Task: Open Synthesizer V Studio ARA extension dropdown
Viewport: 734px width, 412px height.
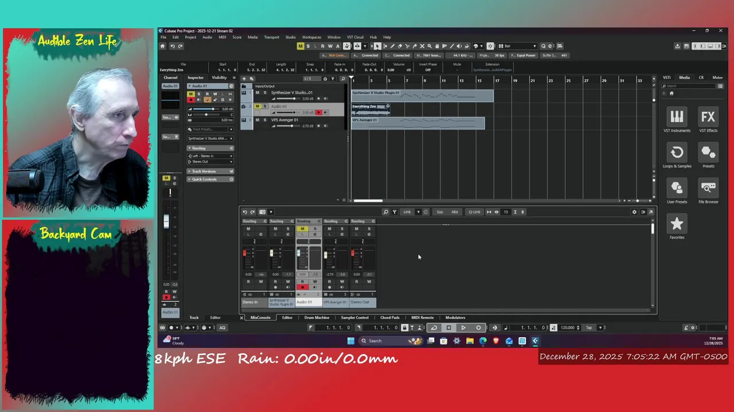Action: coord(210,138)
